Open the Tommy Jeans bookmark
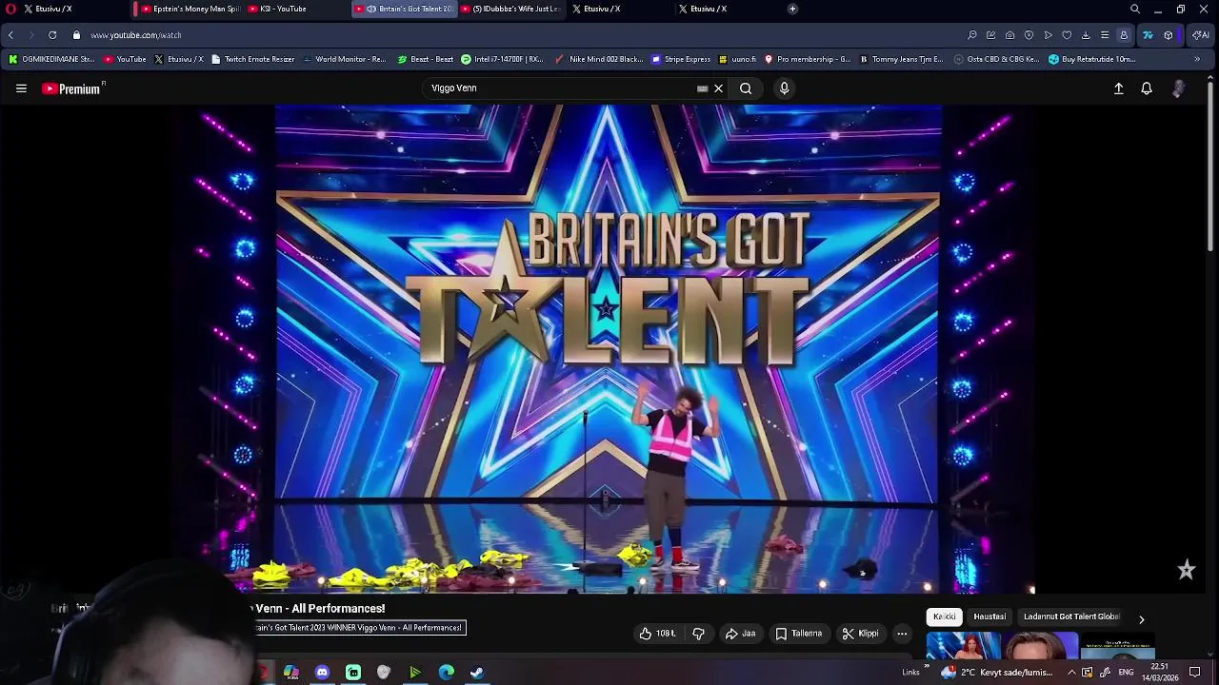This screenshot has height=685, width=1219. 901,59
